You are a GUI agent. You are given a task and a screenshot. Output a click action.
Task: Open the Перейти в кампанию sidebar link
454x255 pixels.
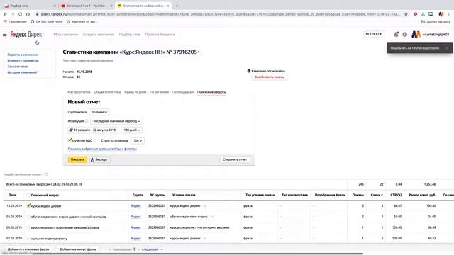23,55
